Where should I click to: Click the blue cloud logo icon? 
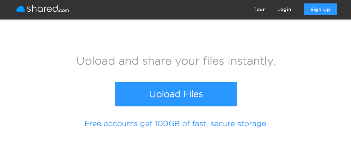[21, 9]
